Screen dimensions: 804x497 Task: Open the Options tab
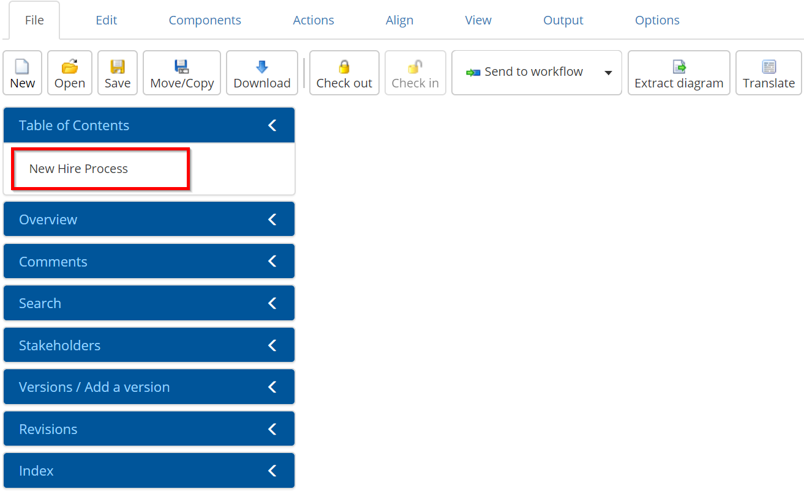pyautogui.click(x=658, y=20)
